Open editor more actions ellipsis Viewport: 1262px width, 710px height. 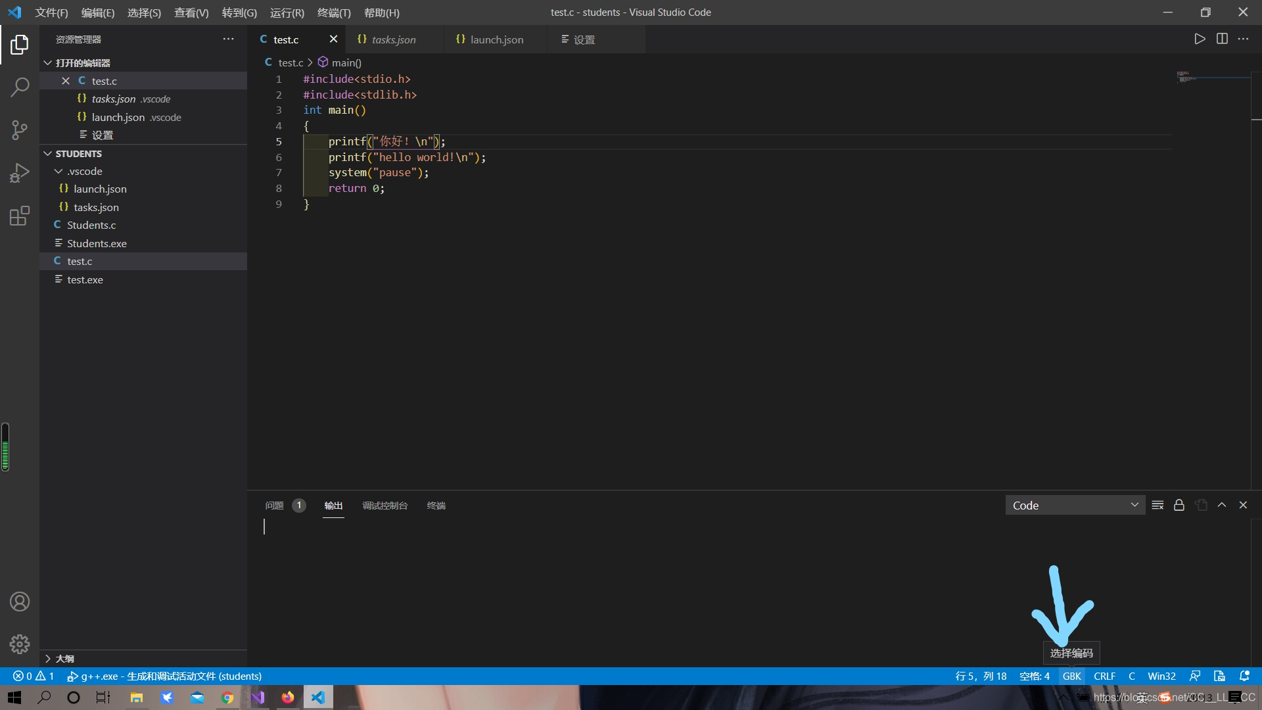(x=1243, y=39)
